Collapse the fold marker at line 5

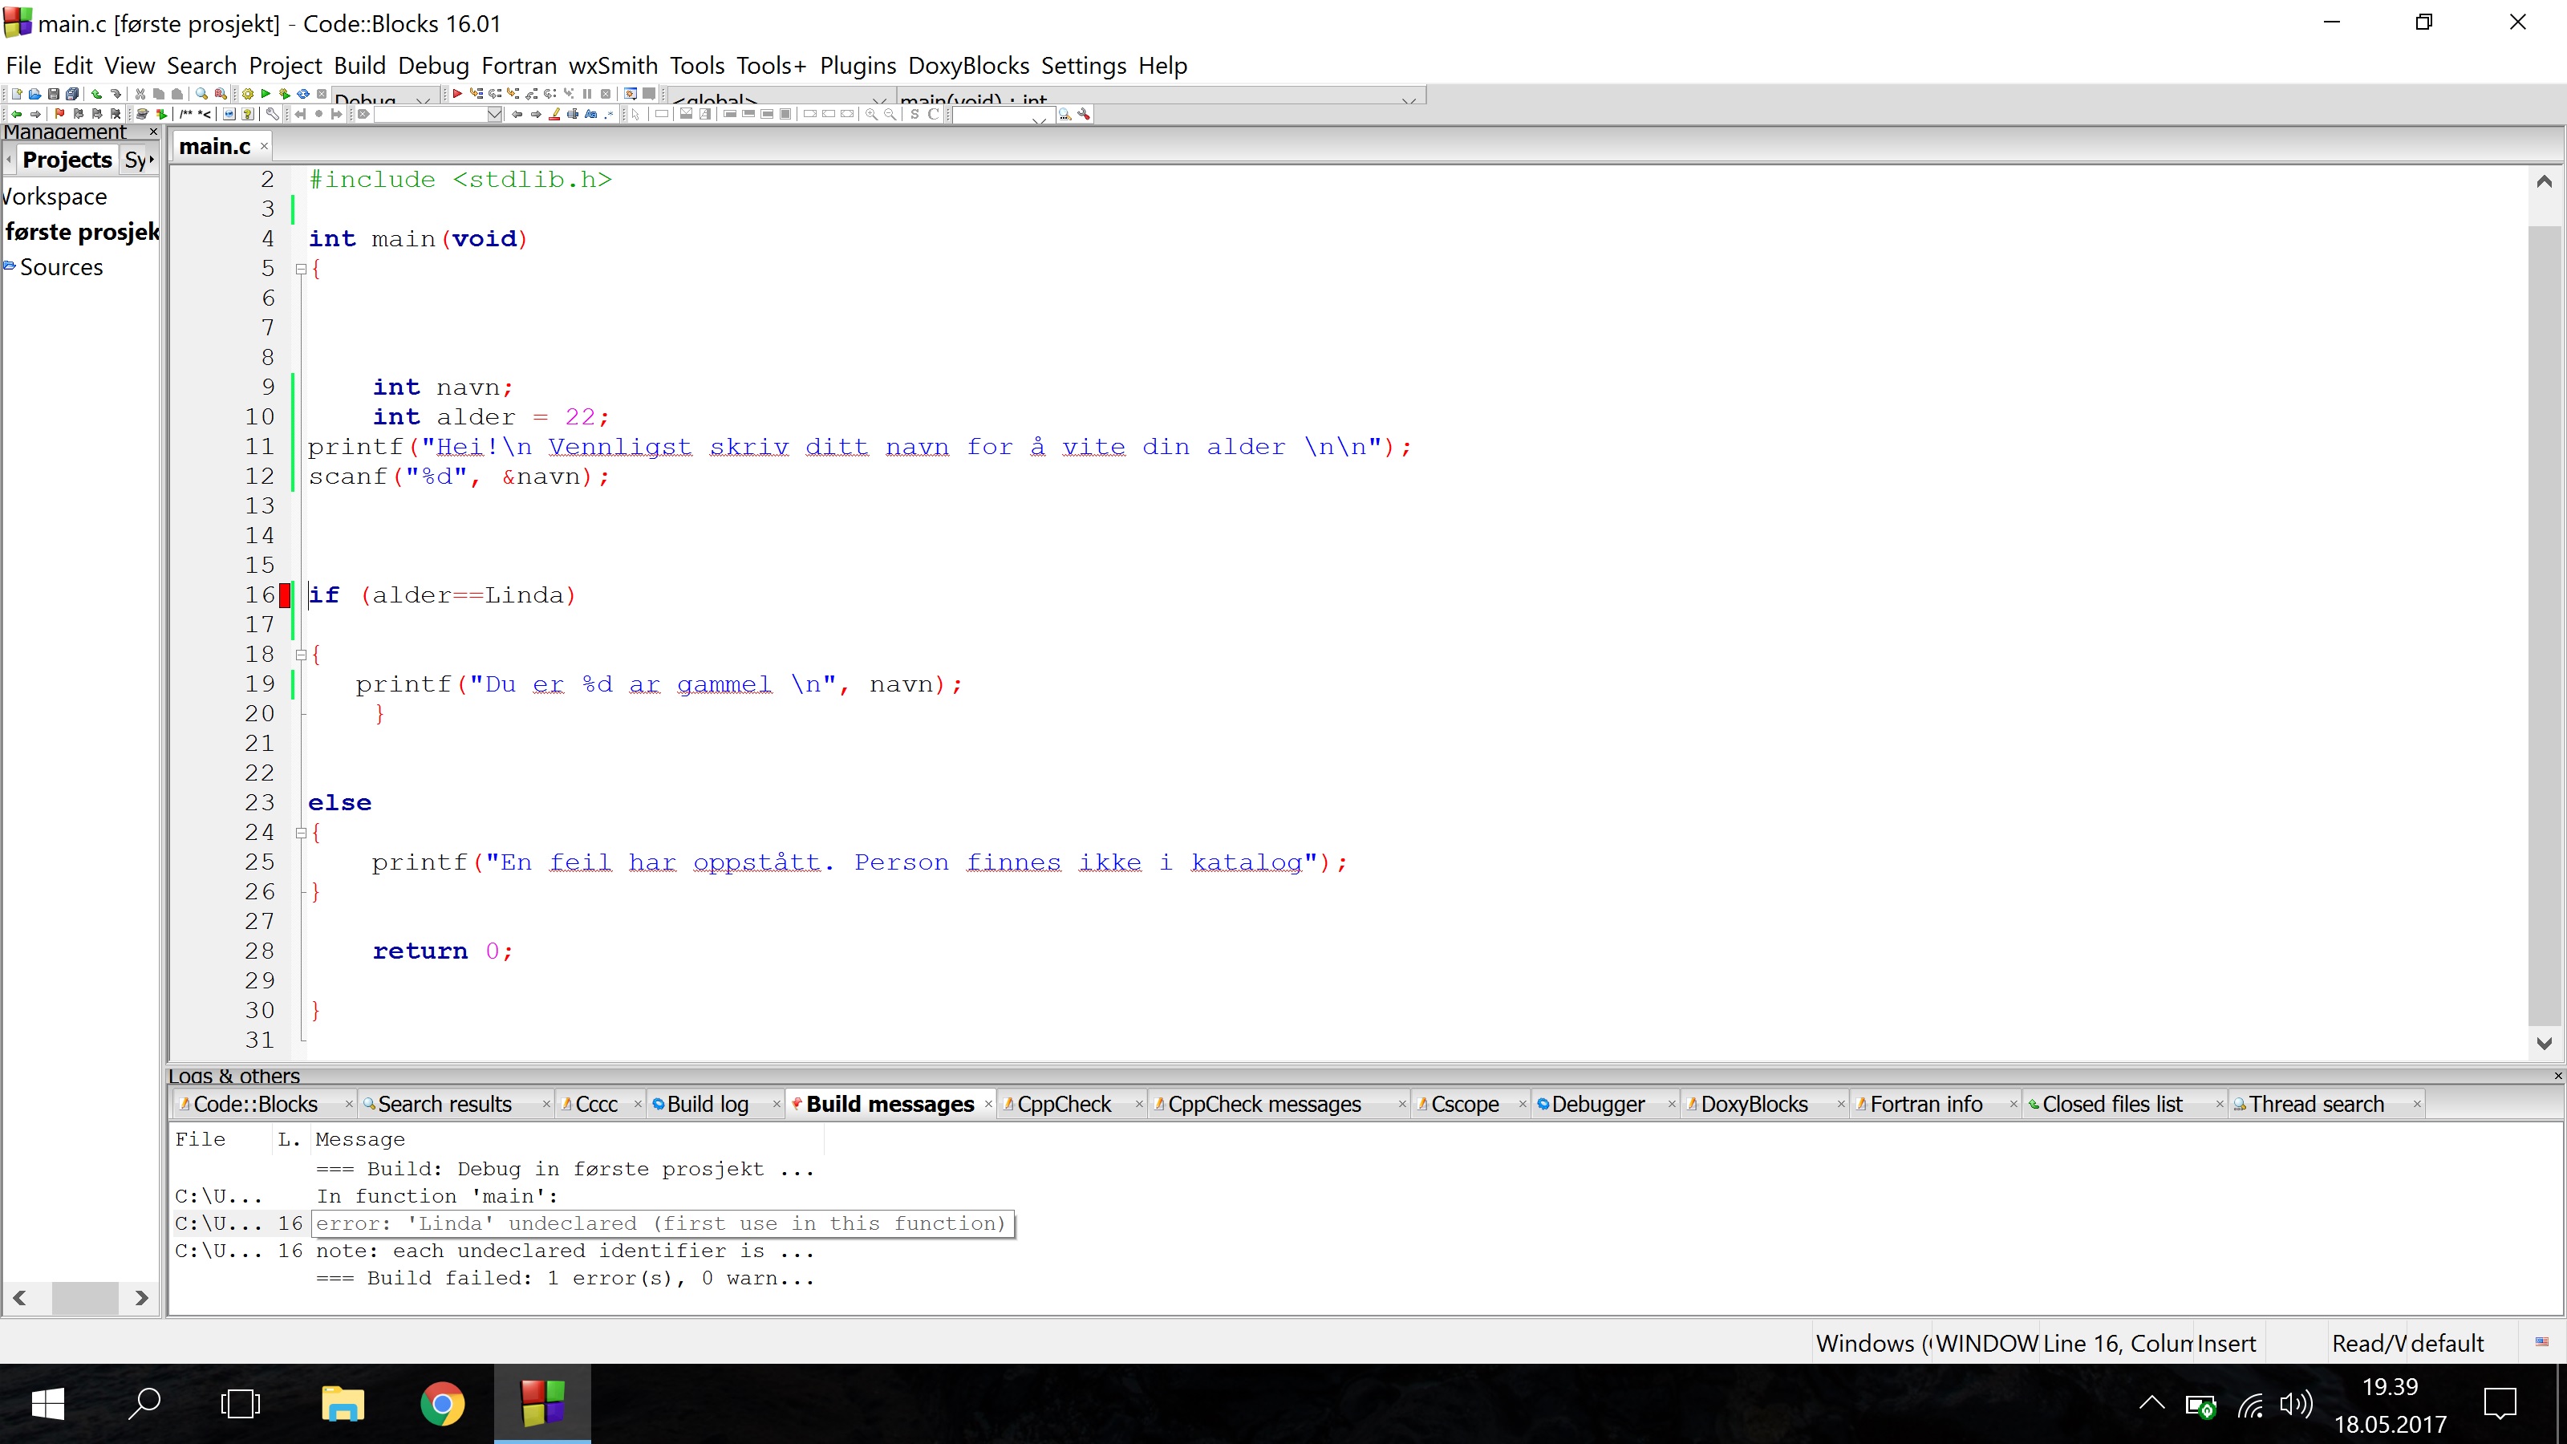[300, 269]
